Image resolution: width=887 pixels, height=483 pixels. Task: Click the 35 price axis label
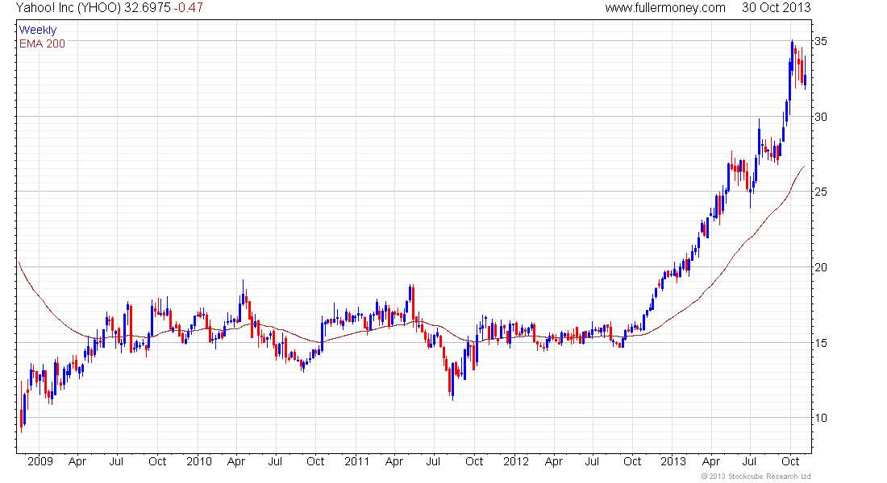point(820,41)
